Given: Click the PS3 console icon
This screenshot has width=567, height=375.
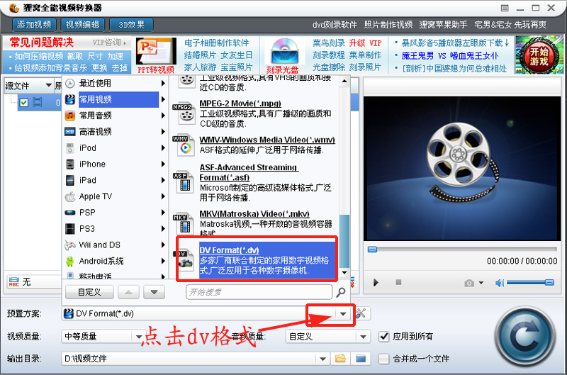Looking at the screenshot, I should point(69,228).
